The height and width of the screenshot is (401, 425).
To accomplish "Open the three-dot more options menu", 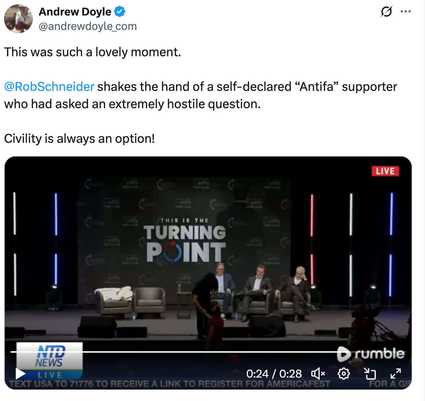I will click(406, 12).
